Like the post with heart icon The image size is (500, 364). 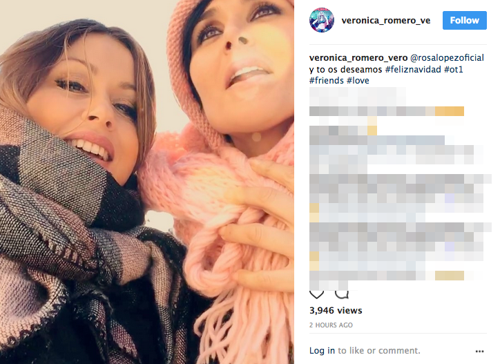click(317, 294)
